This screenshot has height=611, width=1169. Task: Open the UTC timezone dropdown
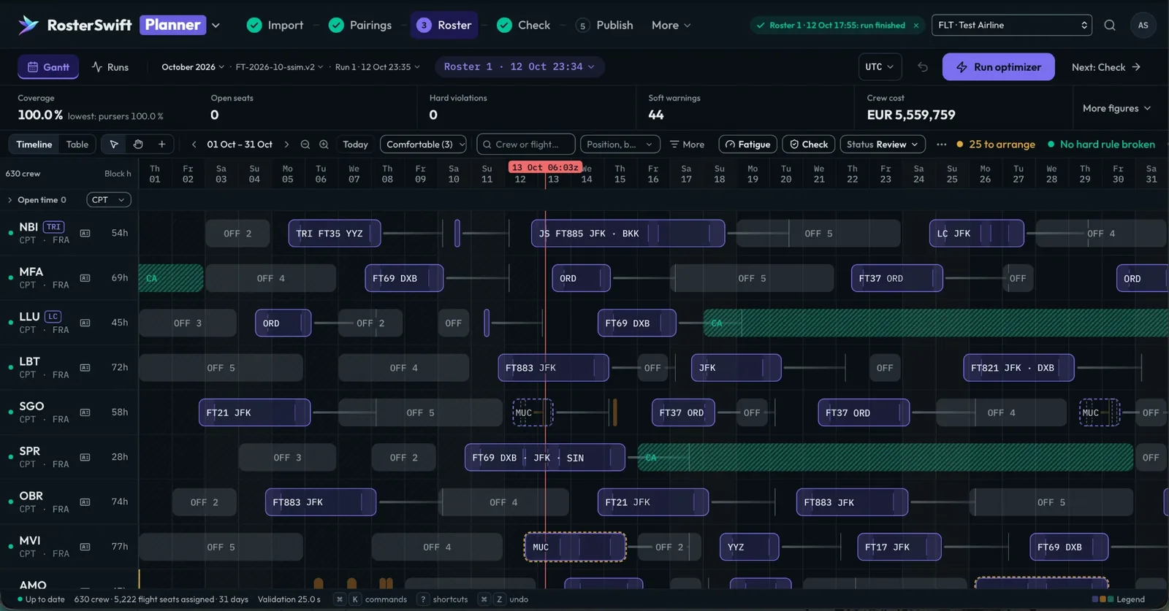880,67
